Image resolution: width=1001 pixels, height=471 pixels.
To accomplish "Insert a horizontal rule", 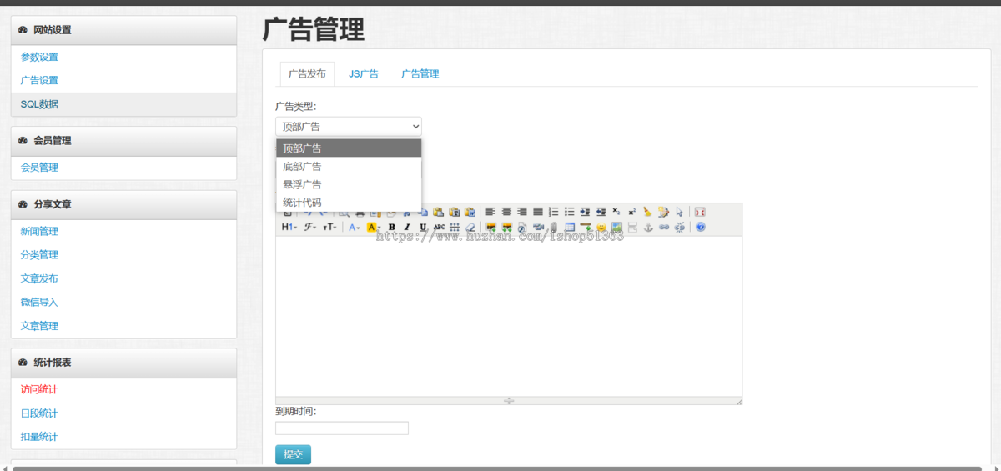I will click(586, 227).
